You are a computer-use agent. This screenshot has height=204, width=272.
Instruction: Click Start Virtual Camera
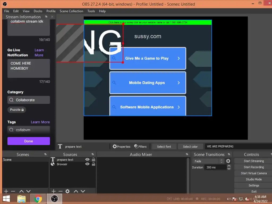254,173
